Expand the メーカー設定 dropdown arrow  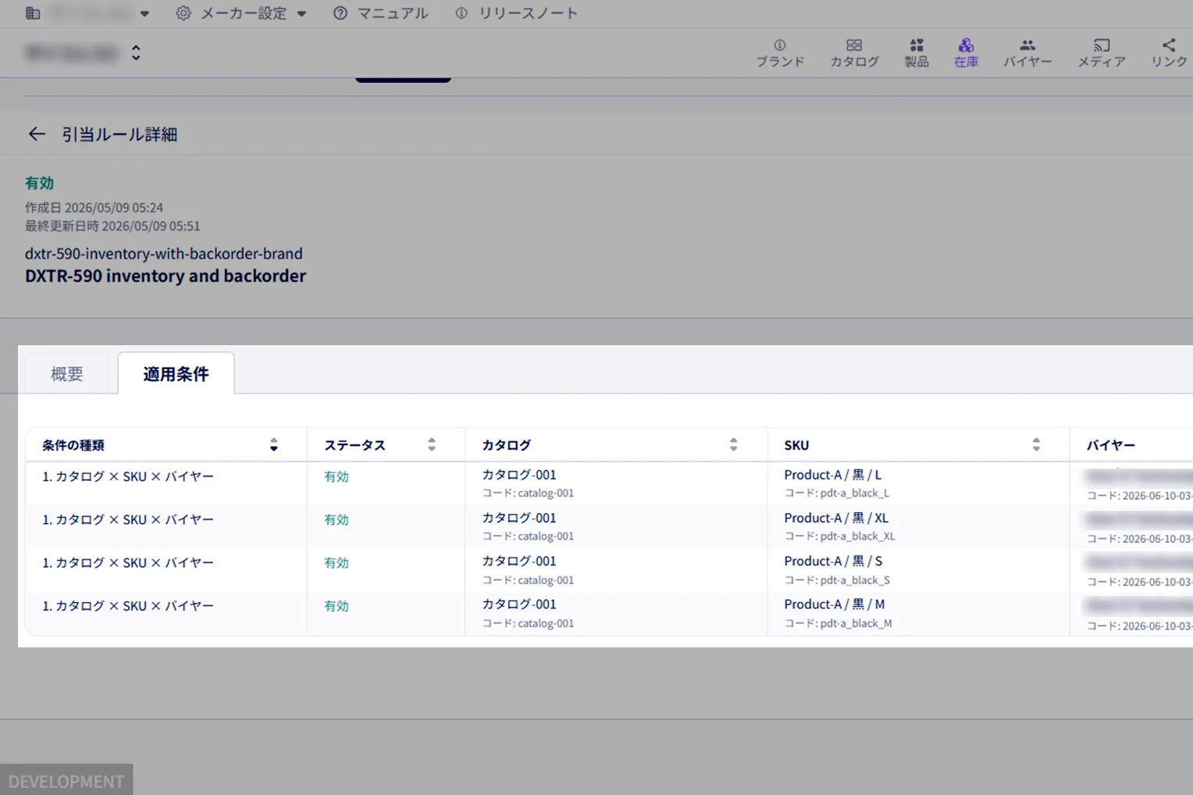pyautogui.click(x=302, y=14)
